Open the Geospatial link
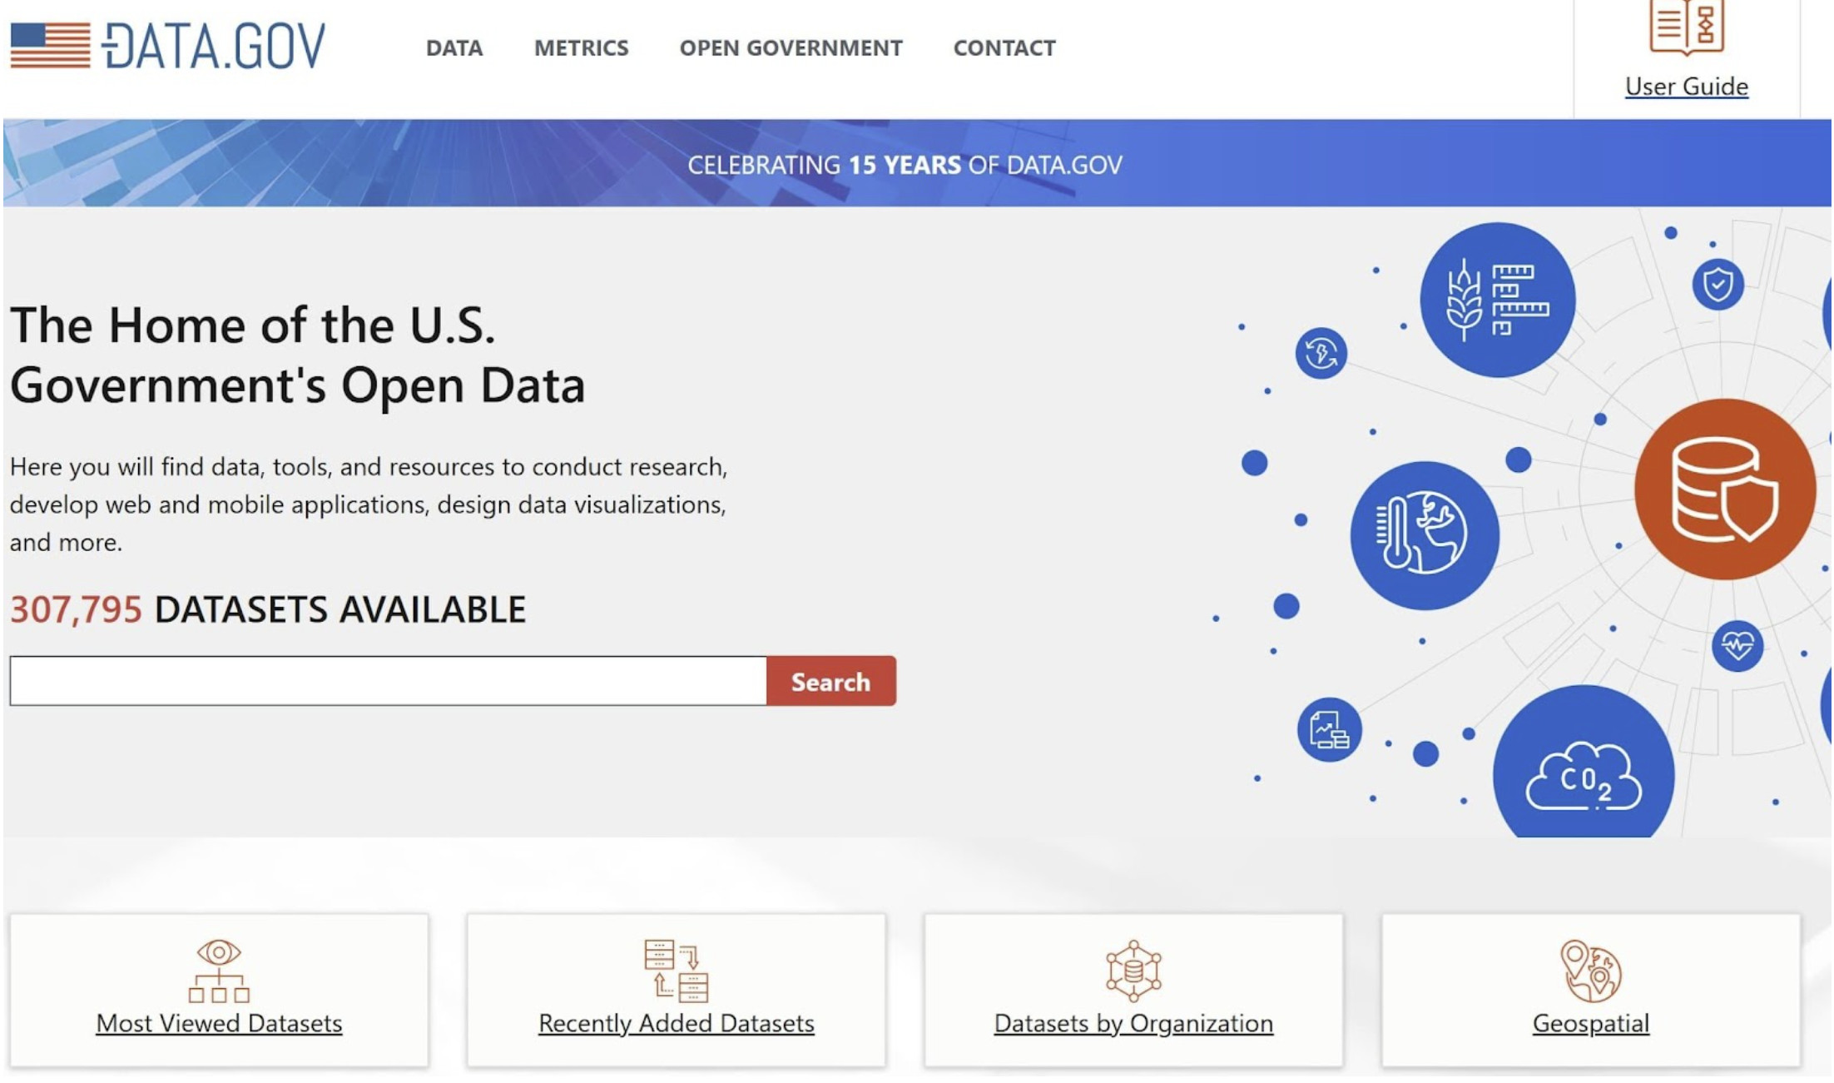The width and height of the screenshot is (1834, 1083). click(x=1590, y=1023)
